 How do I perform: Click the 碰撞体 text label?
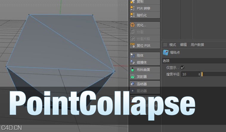142,62
